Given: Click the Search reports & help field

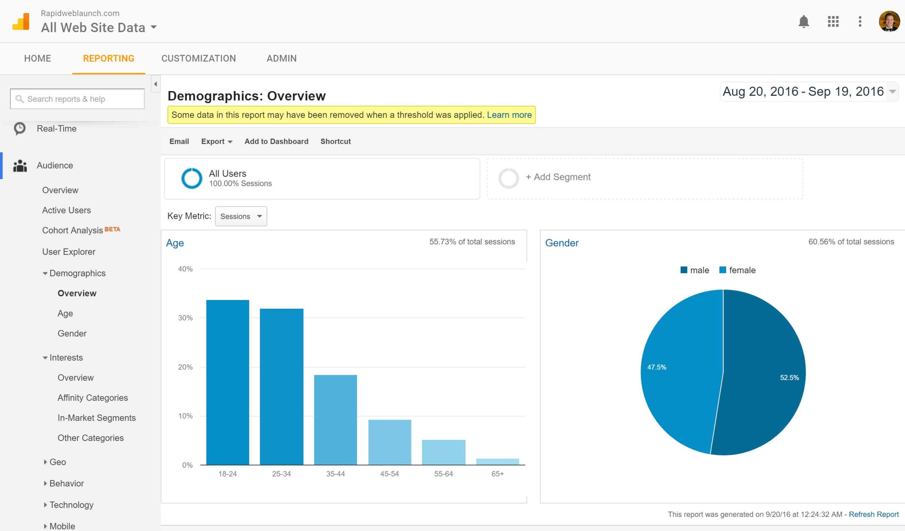Looking at the screenshot, I should 77,99.
